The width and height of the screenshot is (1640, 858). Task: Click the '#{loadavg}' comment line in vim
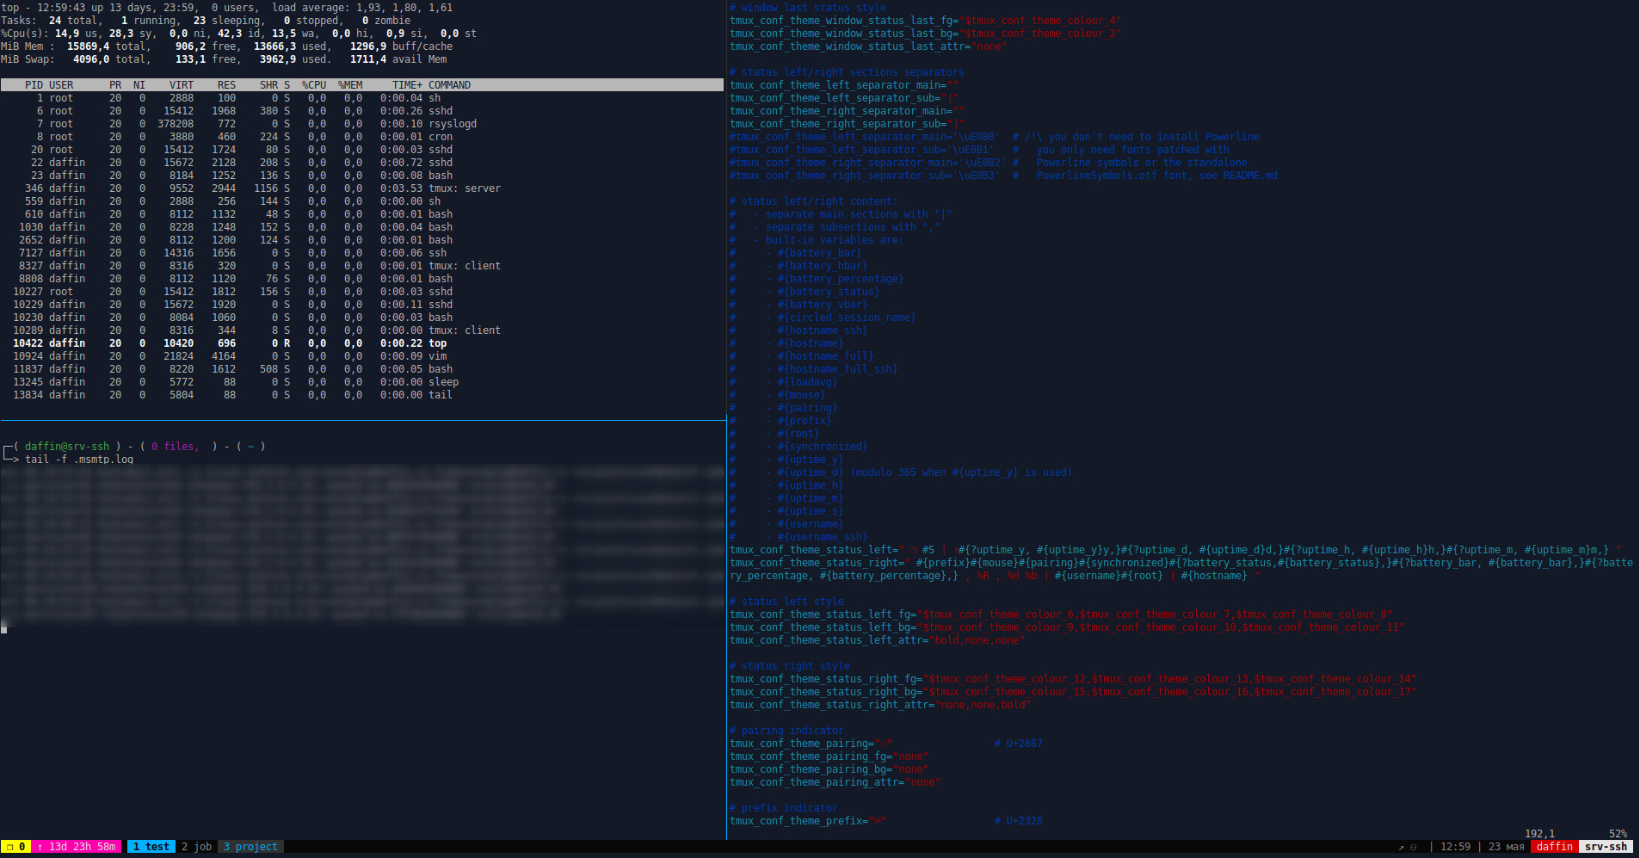[783, 382]
